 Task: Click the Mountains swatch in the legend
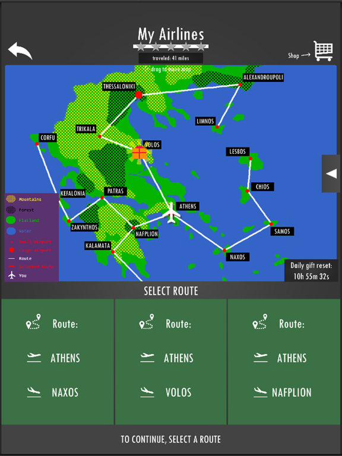[x=11, y=199]
